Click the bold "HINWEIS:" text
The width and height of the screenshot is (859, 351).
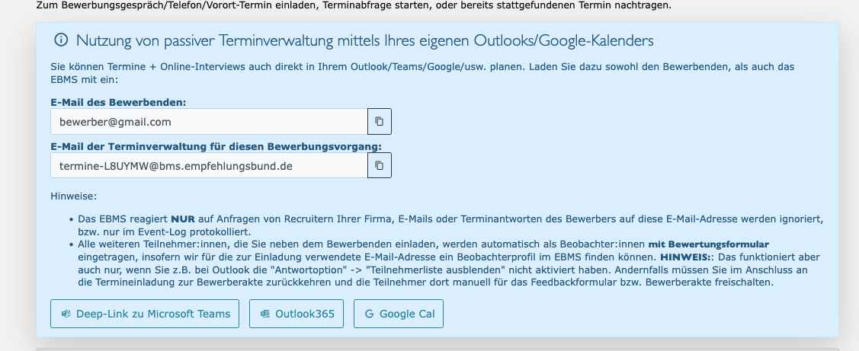(687, 257)
